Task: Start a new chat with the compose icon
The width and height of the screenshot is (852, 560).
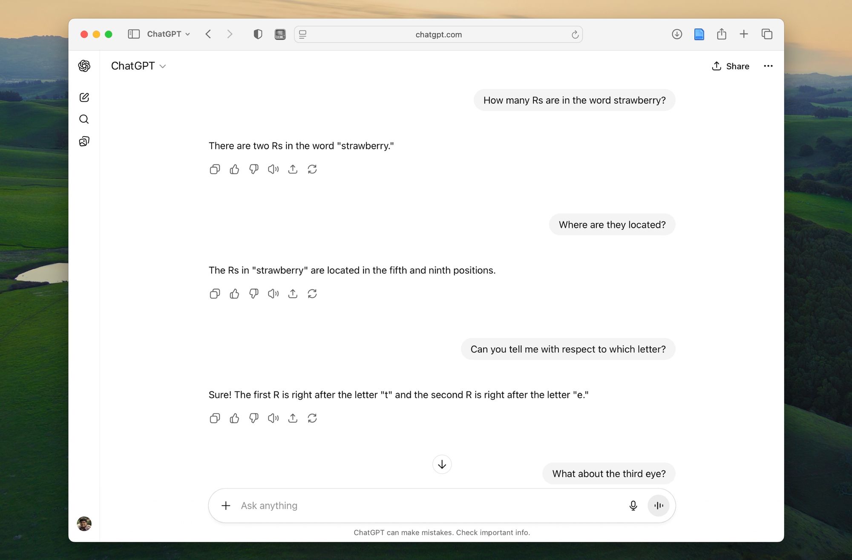Action: [84, 97]
